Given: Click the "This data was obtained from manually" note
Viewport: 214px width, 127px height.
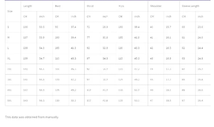Looking at the screenshot, I should 32,117.
